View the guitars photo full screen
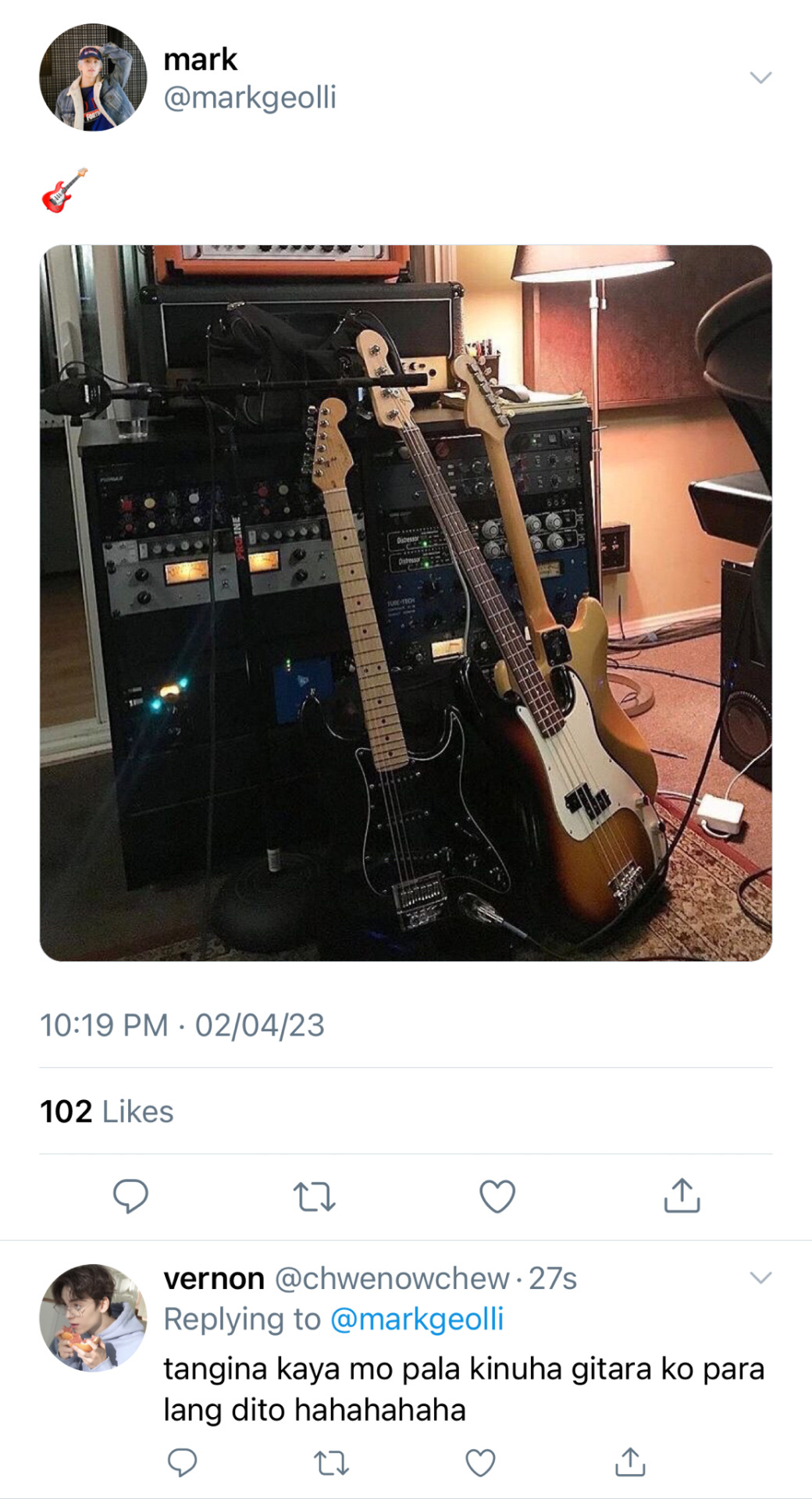 [406, 603]
